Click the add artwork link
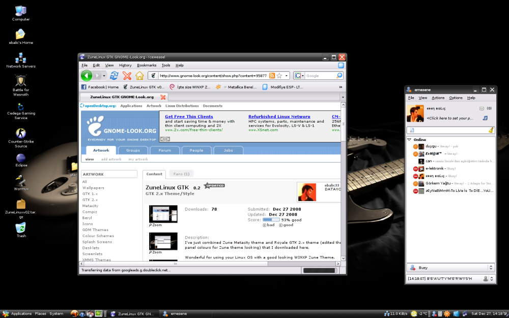Image resolution: width=509 pixels, height=318 pixels. tap(111, 159)
